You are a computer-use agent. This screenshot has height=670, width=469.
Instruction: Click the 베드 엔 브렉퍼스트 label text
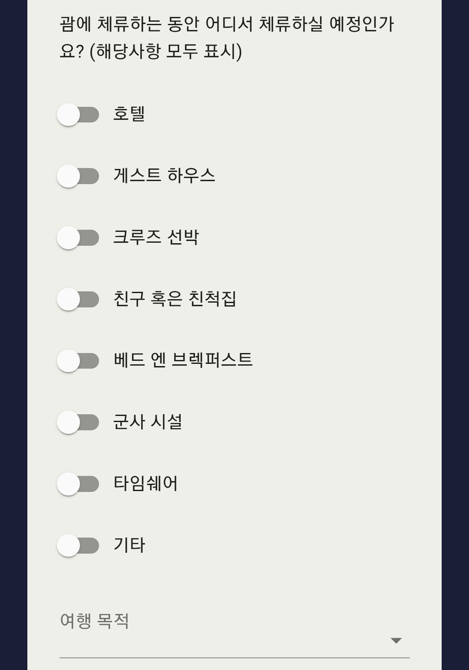tap(183, 360)
